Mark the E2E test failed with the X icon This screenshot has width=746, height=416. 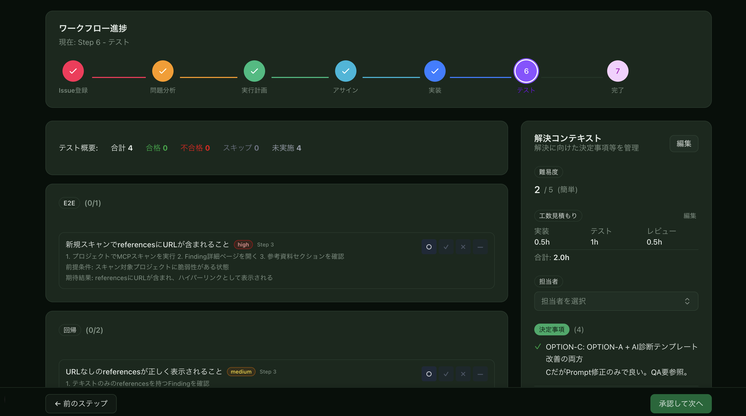[x=463, y=247]
